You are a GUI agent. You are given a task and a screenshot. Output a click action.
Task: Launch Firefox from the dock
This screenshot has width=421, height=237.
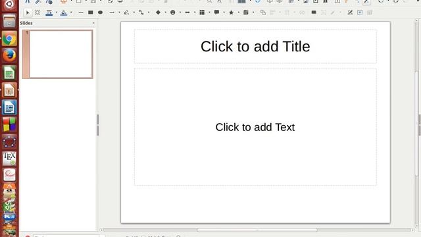[9, 55]
